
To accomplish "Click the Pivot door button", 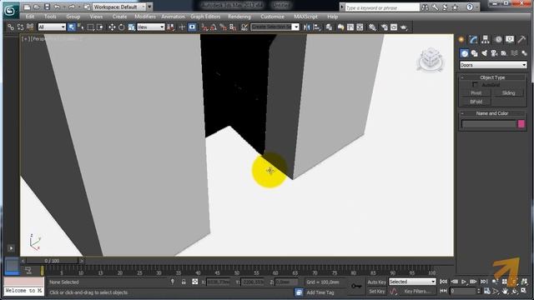I will click(x=476, y=92).
